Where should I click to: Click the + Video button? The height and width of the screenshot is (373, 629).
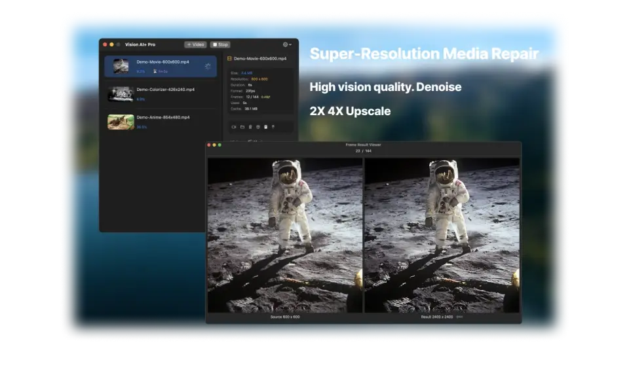pos(195,44)
